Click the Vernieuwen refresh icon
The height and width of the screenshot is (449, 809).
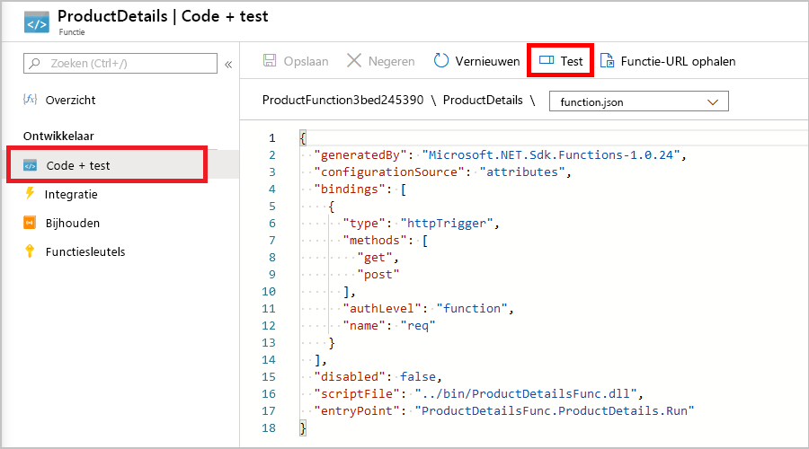(441, 60)
